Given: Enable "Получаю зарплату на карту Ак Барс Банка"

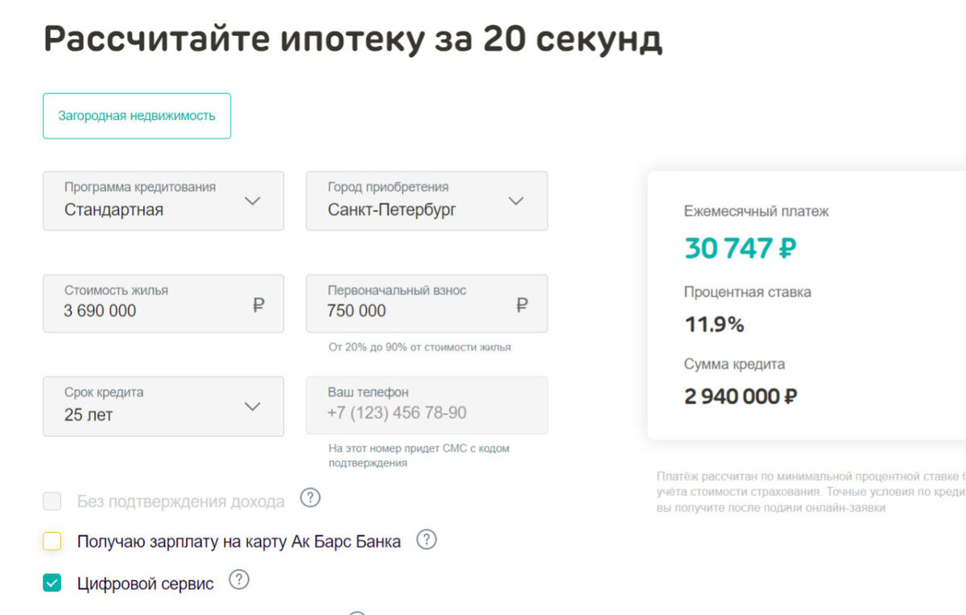Looking at the screenshot, I should pos(52,540).
